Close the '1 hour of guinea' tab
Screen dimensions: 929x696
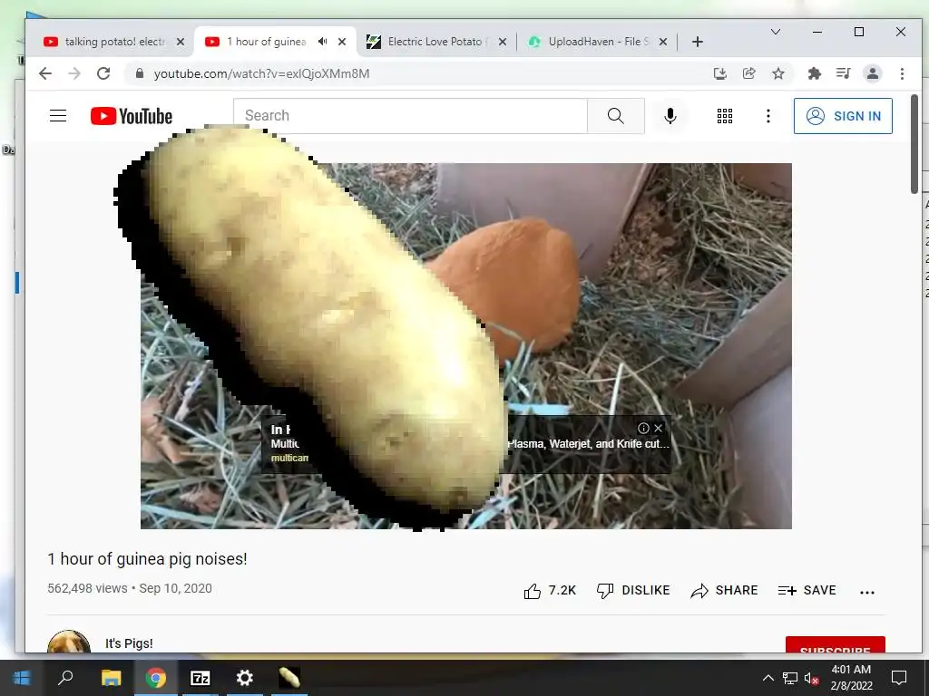(x=342, y=42)
